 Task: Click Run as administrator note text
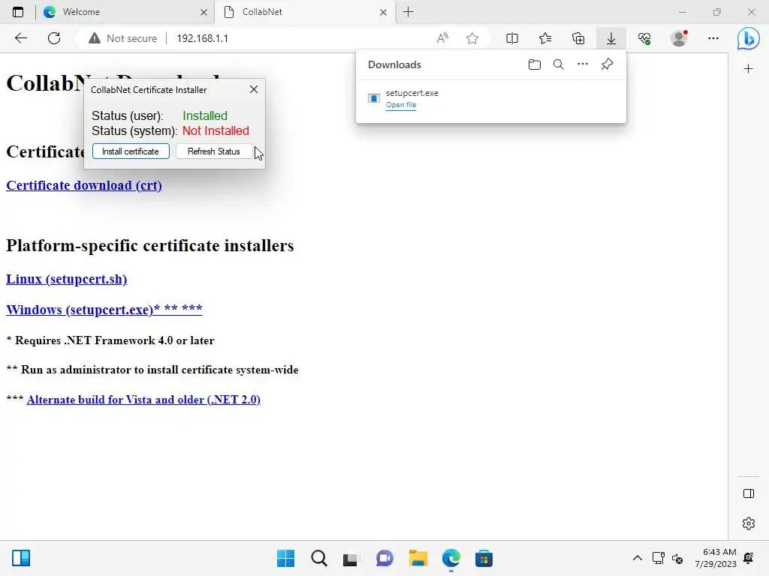pyautogui.click(x=152, y=370)
